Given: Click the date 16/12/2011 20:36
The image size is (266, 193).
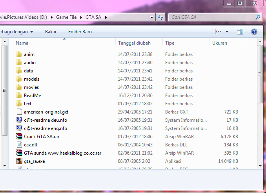Looking at the screenshot, I should tap(135, 95).
